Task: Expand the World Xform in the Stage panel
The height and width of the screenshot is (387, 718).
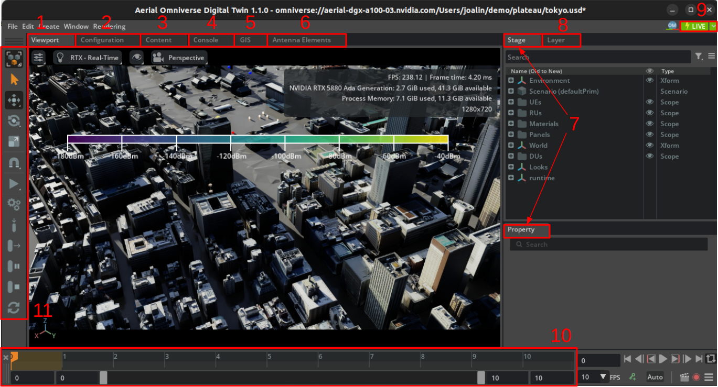Action: click(x=511, y=145)
